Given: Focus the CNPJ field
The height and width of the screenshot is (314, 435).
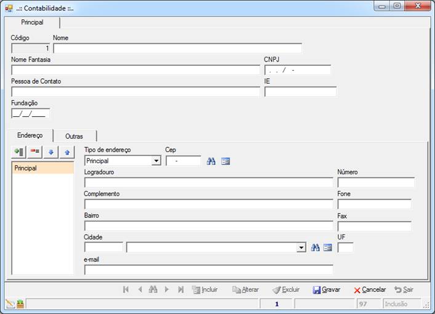Looking at the screenshot, I should [x=298, y=70].
